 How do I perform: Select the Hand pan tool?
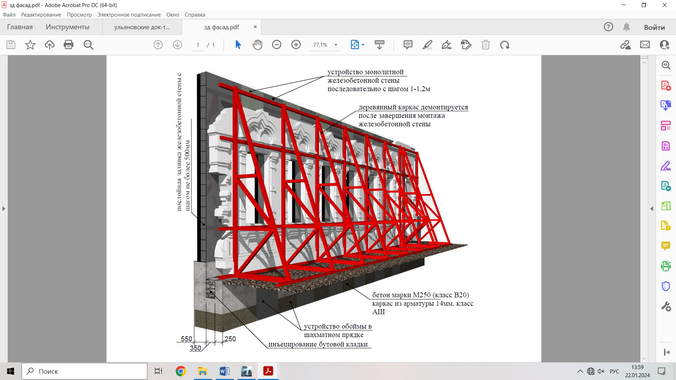(257, 45)
